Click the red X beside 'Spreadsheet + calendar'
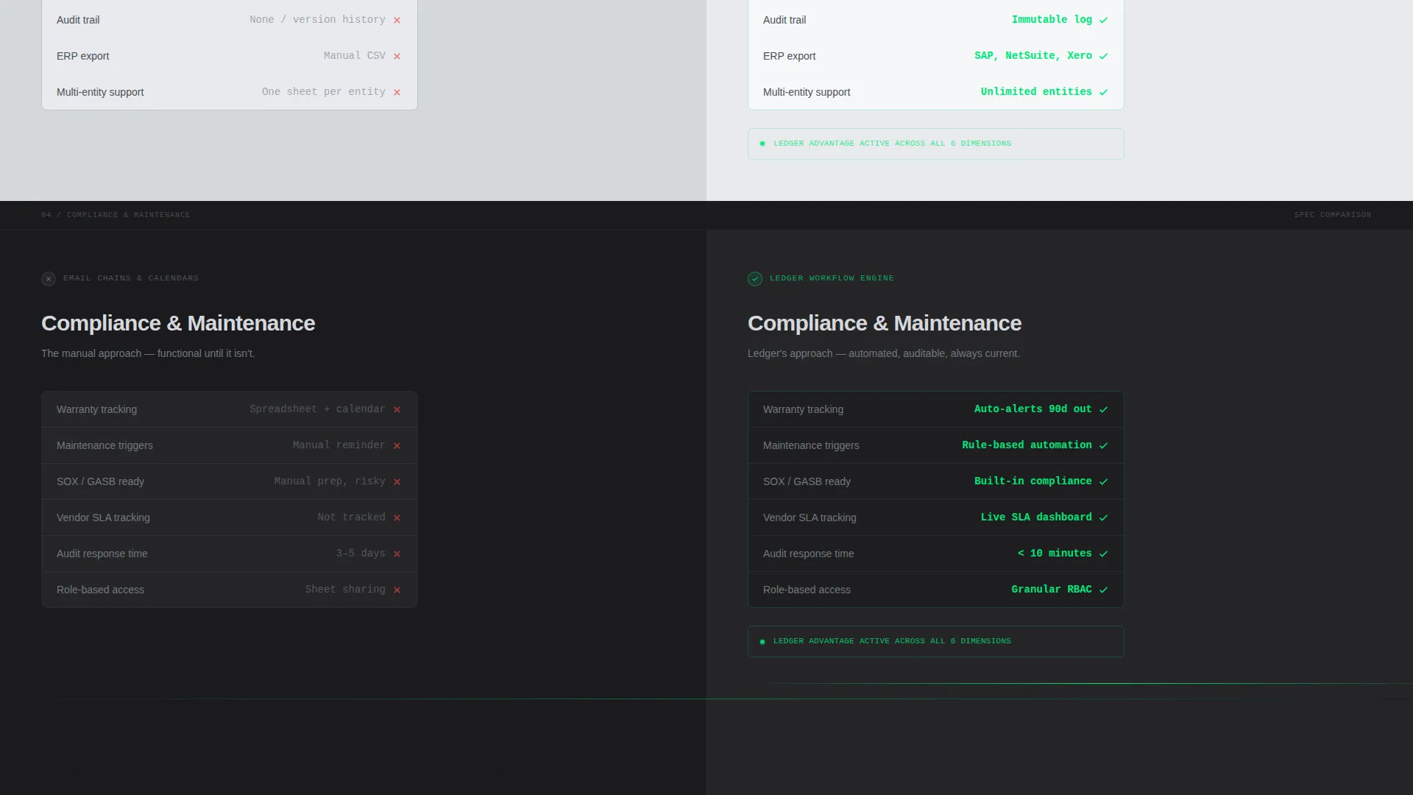 (397, 410)
